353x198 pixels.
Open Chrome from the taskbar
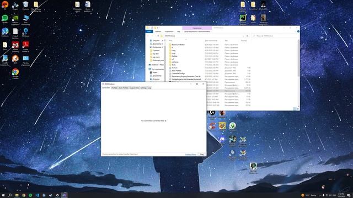[x=24, y=195]
